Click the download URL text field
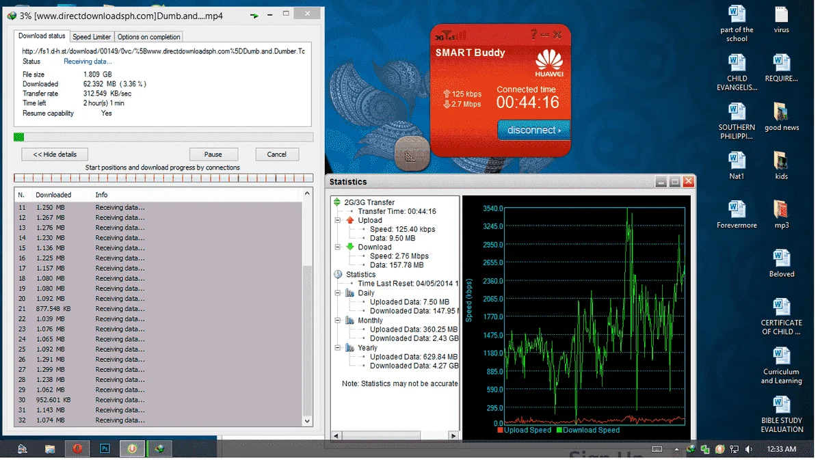The image size is (820, 460). [163, 51]
